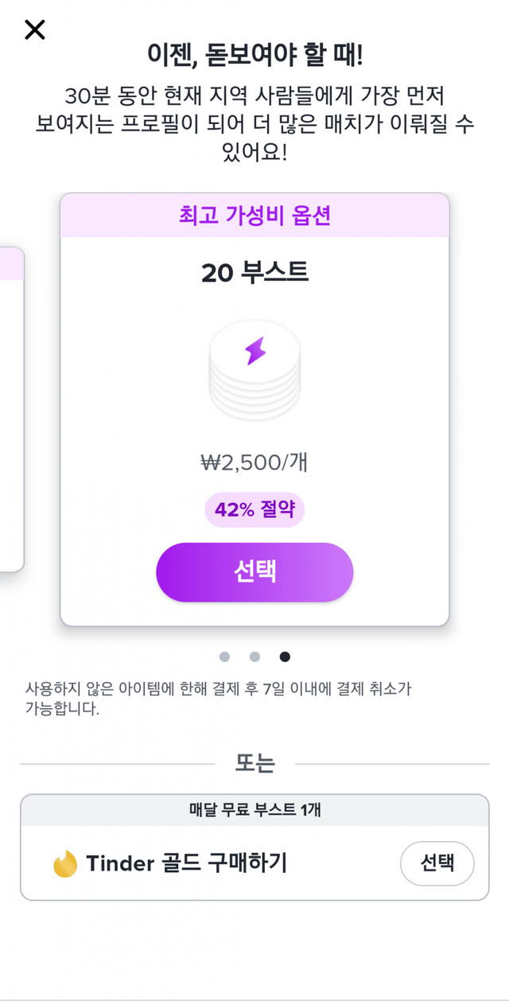This screenshot has width=509, height=1001.
Task: Tap the 최고 가성비 옵션 banner
Action: (254, 215)
